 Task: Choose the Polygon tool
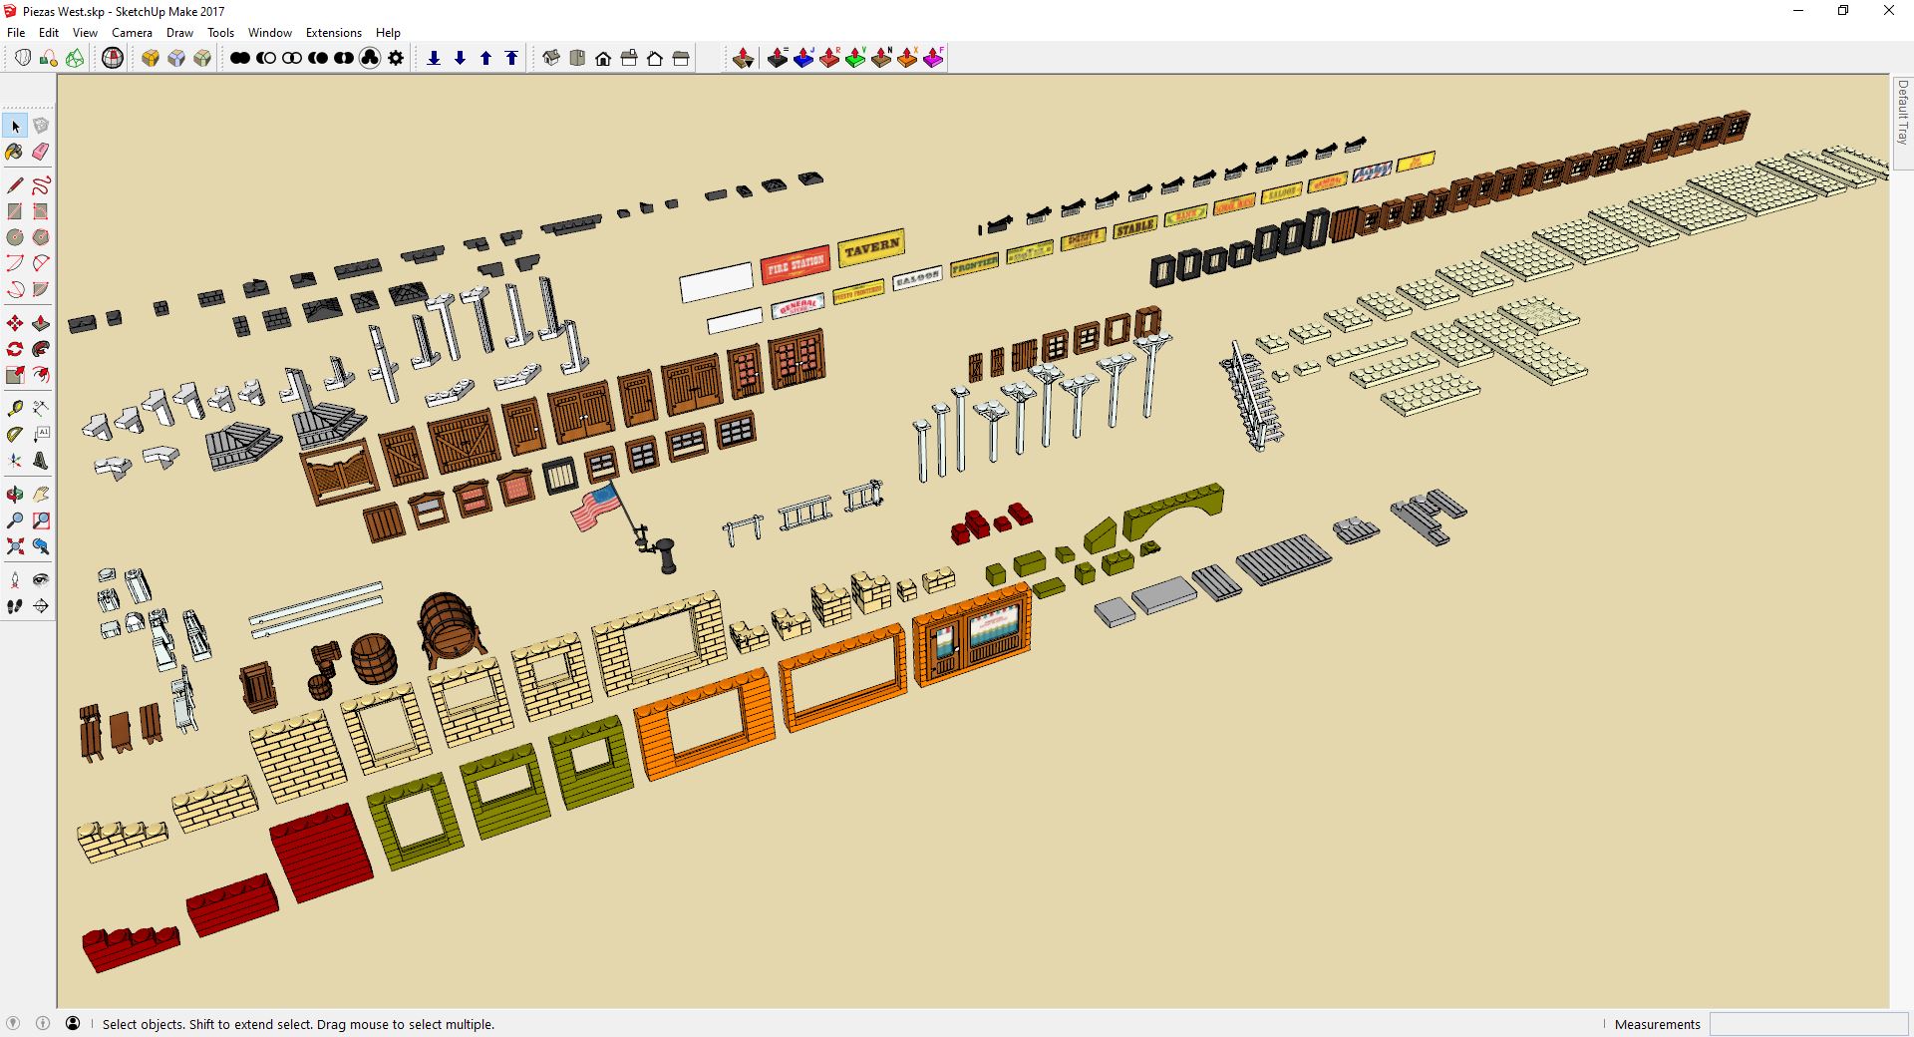click(41, 237)
